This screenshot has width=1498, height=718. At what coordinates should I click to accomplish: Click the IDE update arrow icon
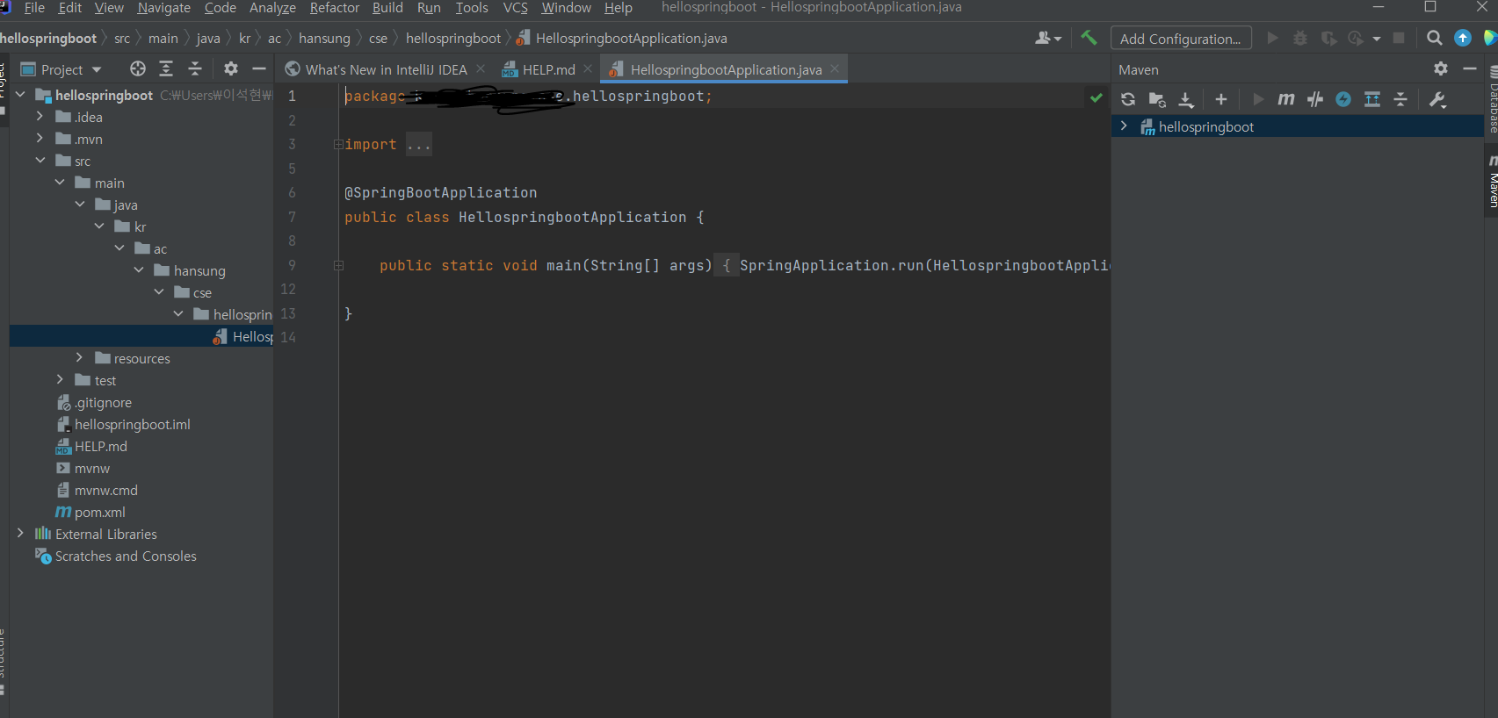(x=1463, y=38)
